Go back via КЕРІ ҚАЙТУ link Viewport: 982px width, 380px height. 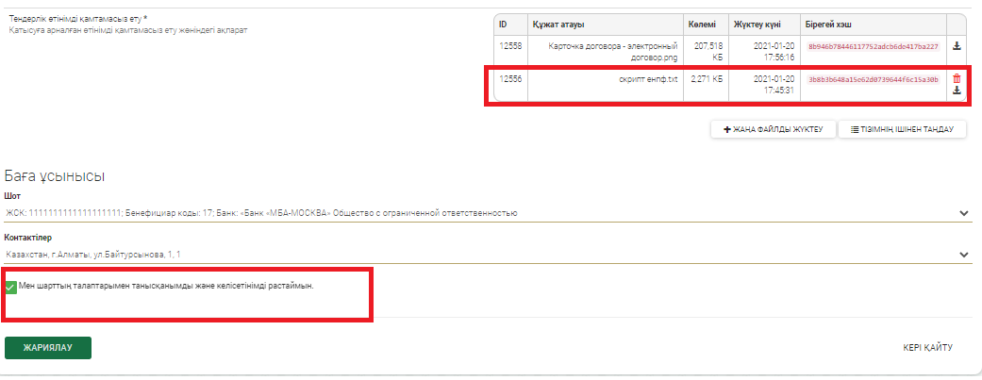click(927, 348)
